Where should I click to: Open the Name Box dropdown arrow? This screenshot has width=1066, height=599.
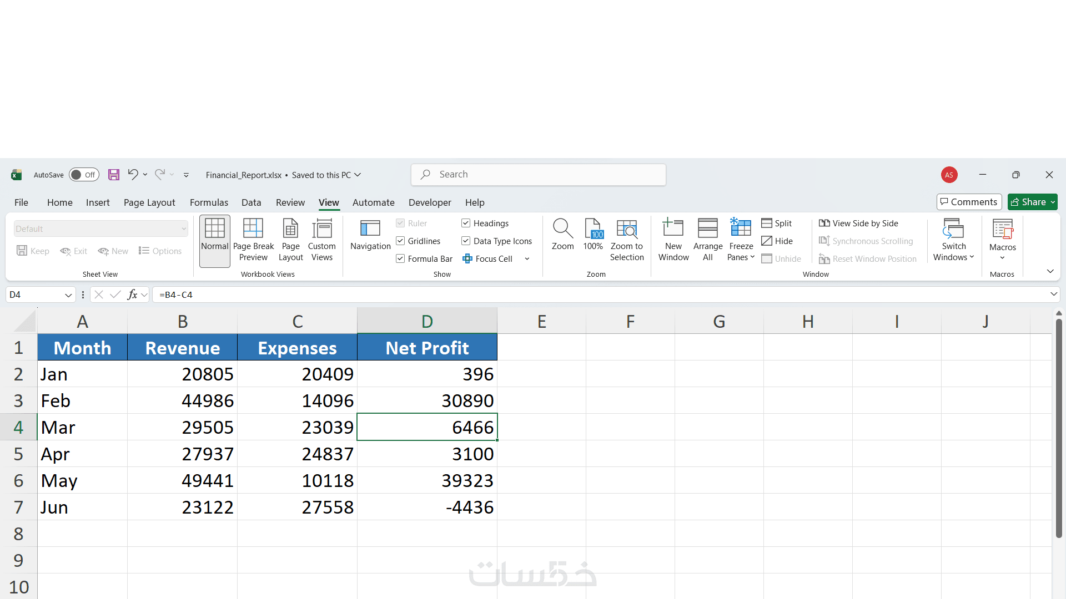click(x=68, y=295)
